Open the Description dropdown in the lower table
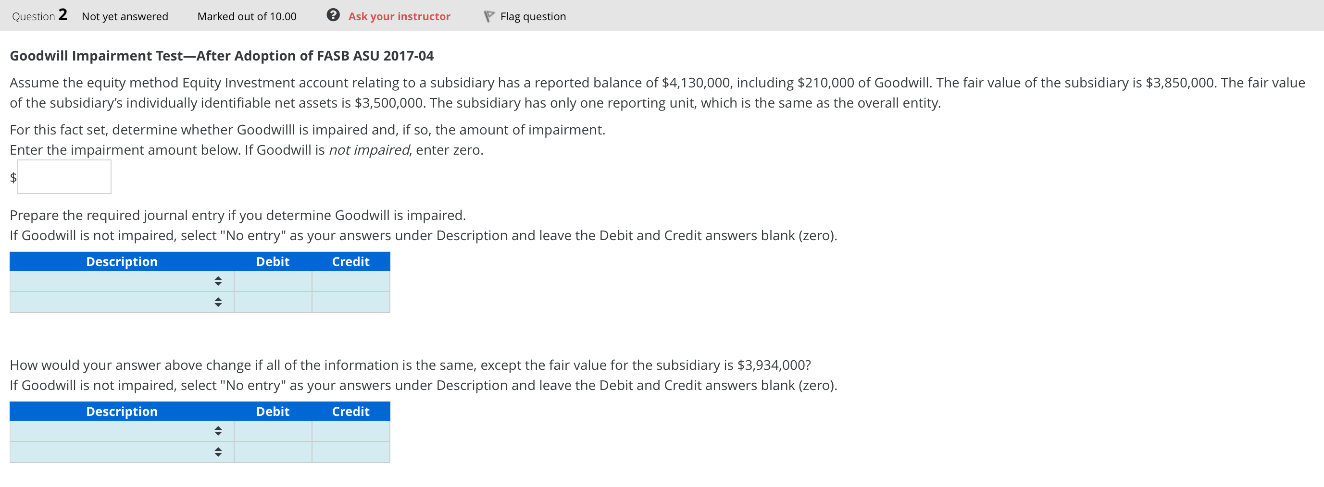 tap(218, 431)
